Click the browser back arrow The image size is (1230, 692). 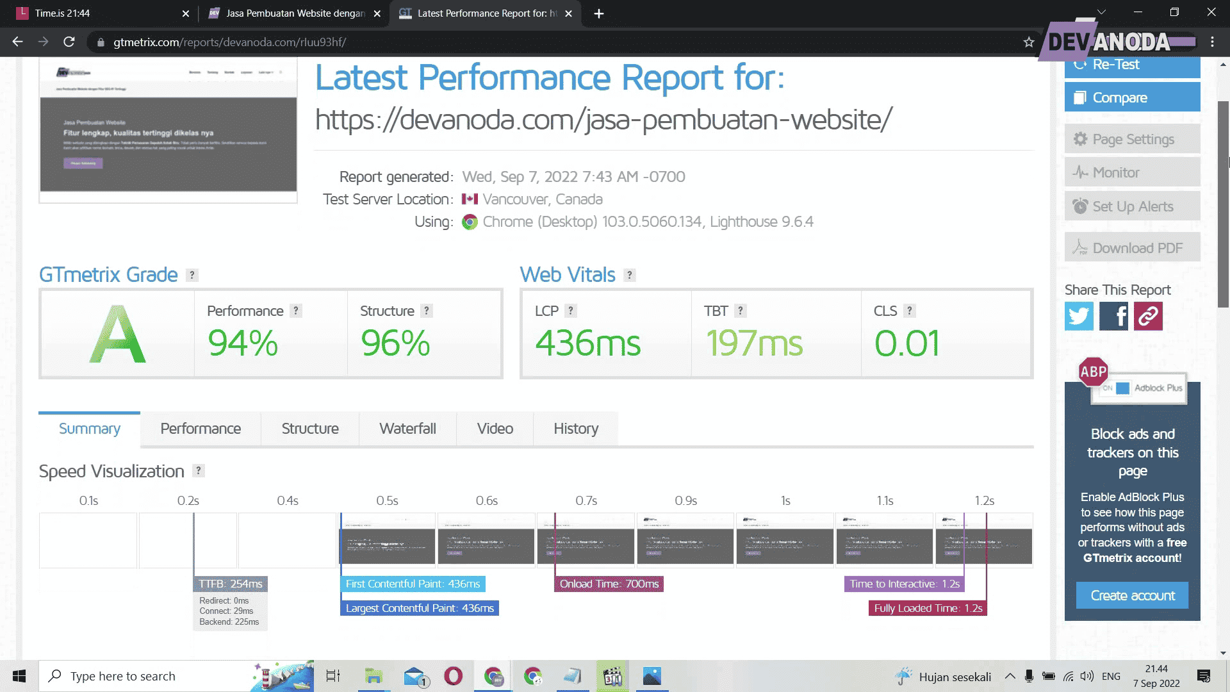click(17, 42)
